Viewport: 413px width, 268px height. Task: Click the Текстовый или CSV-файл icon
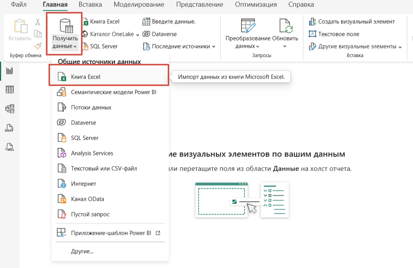62,168
